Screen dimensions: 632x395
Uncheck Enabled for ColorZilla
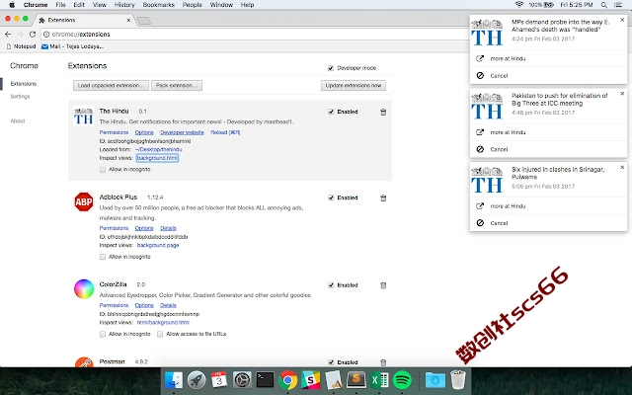point(331,285)
